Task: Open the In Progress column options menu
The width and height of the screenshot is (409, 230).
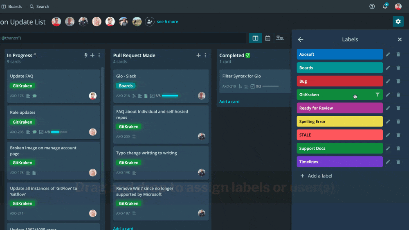Action: coord(99,55)
